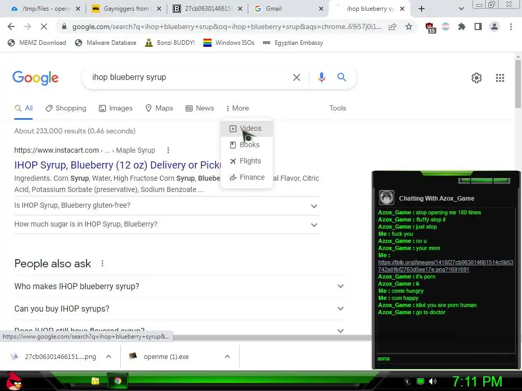
Task: Open the Malware Database bookmark
Action: coord(106,43)
